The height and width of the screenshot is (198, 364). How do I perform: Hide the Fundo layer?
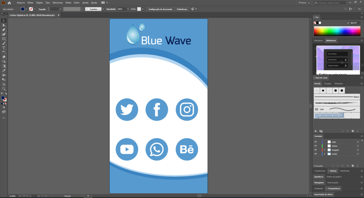click(316, 154)
